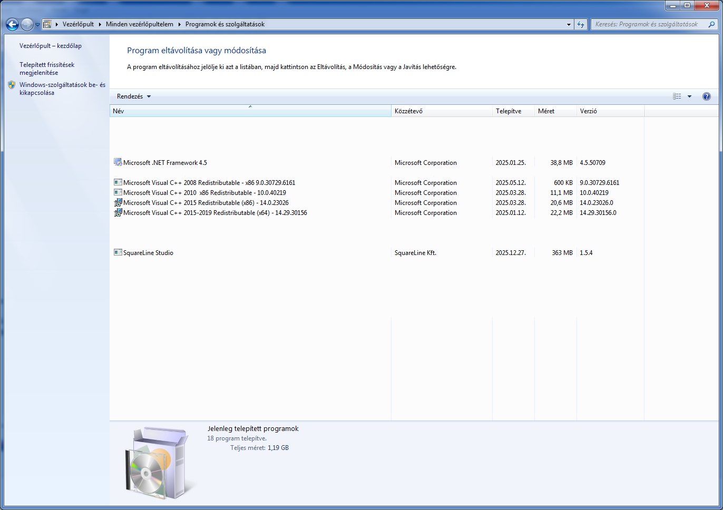Navigate to Minden vezérlőpultelem in the breadcrumb
This screenshot has height=510, width=723.
pyautogui.click(x=140, y=24)
